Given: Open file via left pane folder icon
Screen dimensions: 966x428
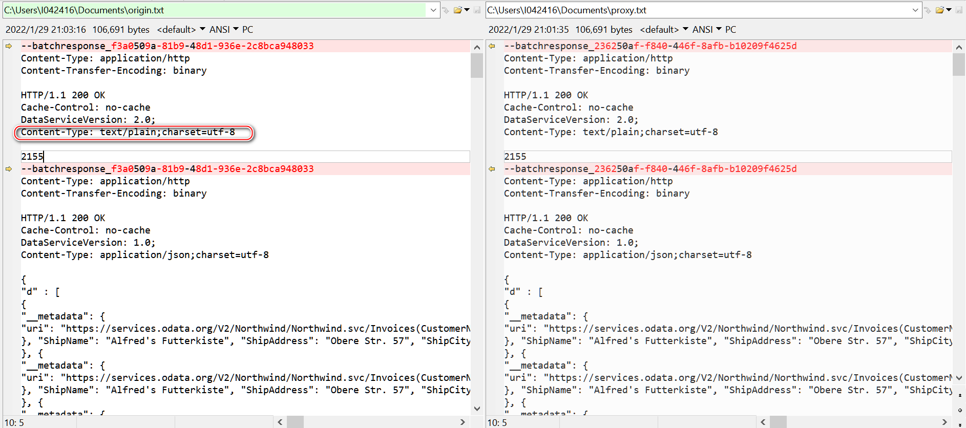Looking at the screenshot, I should pyautogui.click(x=457, y=10).
